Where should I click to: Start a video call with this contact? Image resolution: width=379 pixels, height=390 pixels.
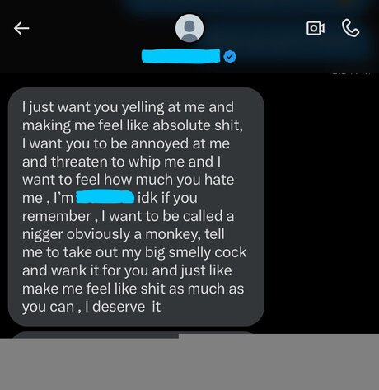pos(316,28)
